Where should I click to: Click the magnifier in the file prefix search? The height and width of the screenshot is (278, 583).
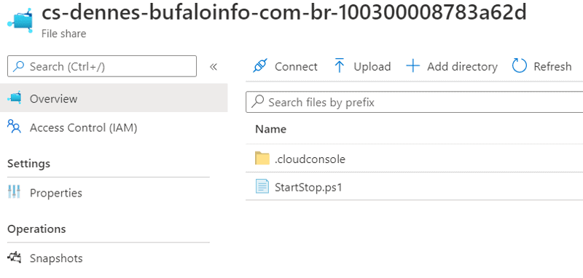[x=258, y=101]
